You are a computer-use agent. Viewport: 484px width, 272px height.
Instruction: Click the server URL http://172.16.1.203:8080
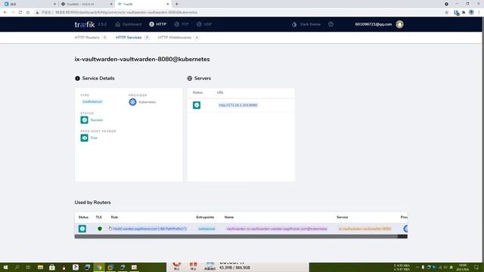click(237, 105)
